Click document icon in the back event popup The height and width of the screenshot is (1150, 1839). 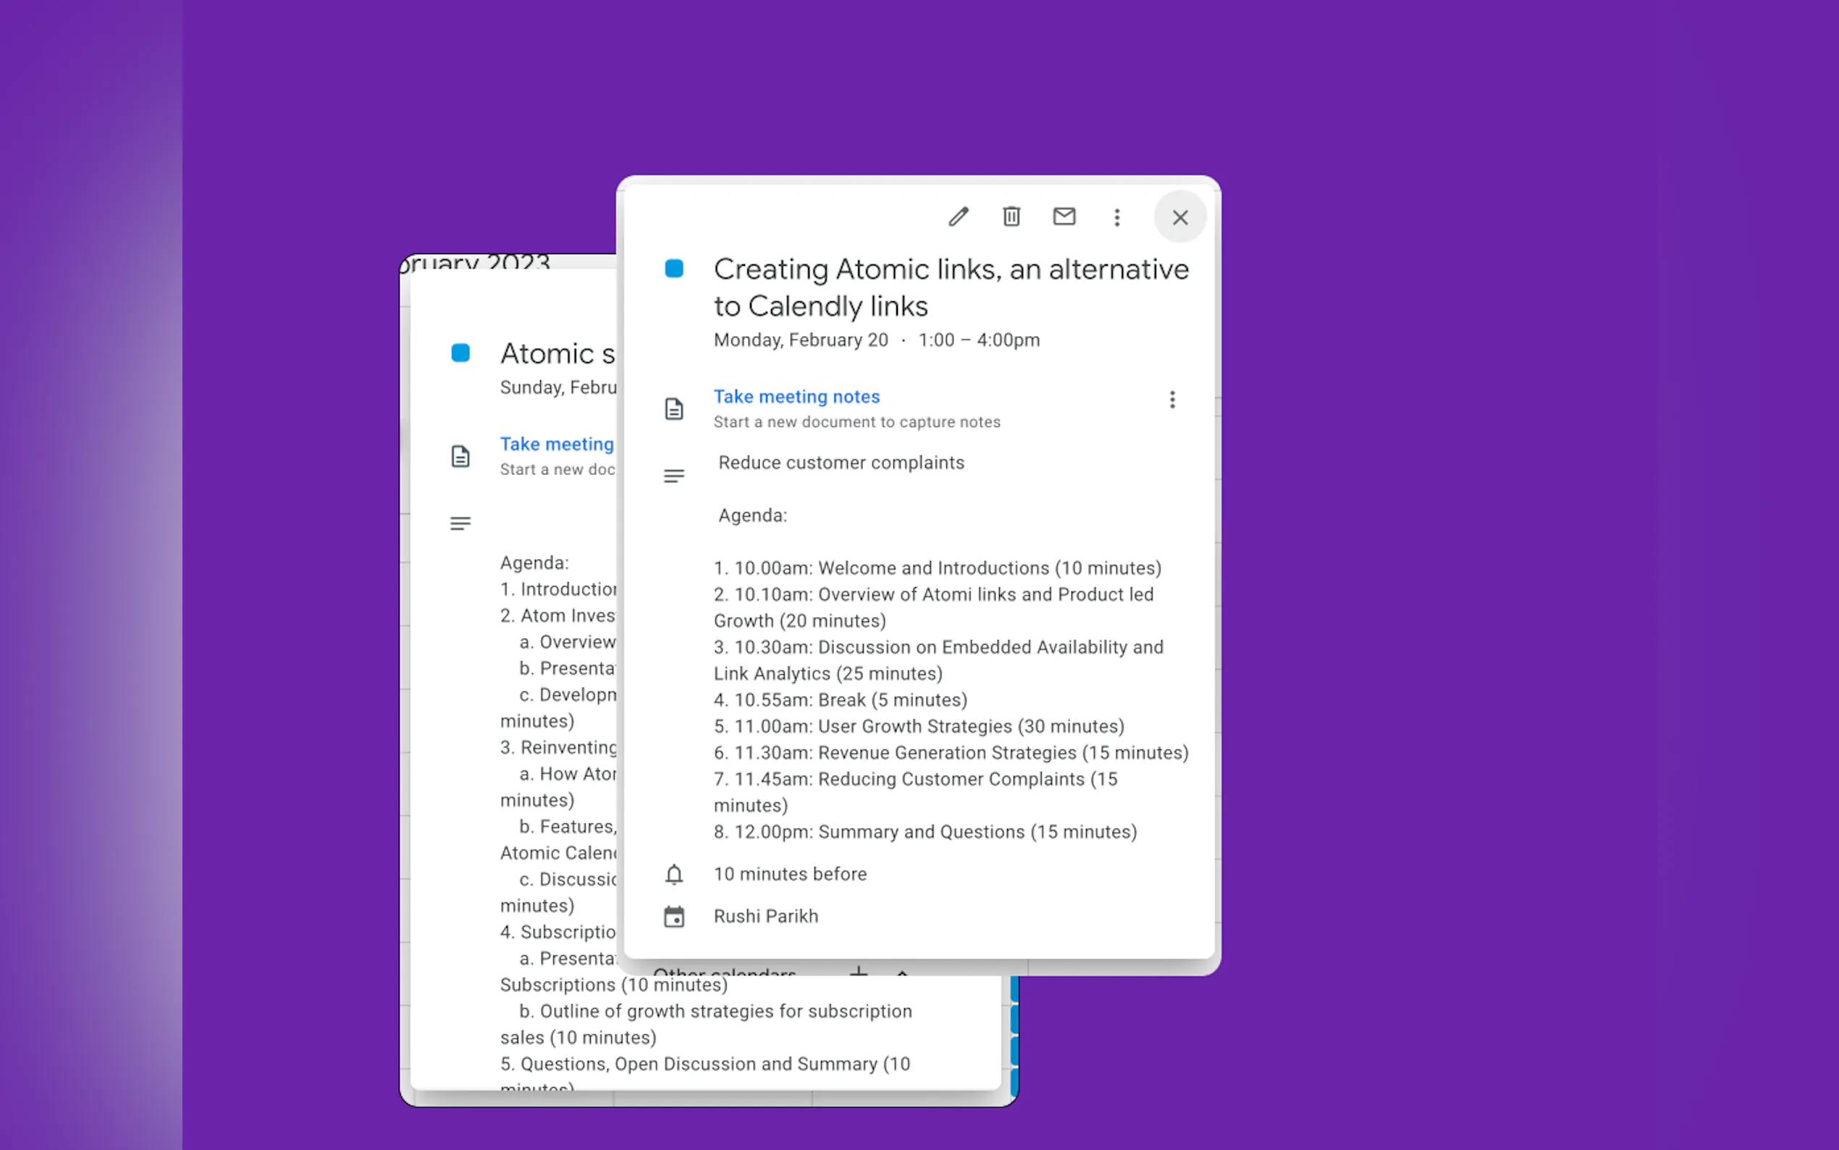[x=460, y=456]
